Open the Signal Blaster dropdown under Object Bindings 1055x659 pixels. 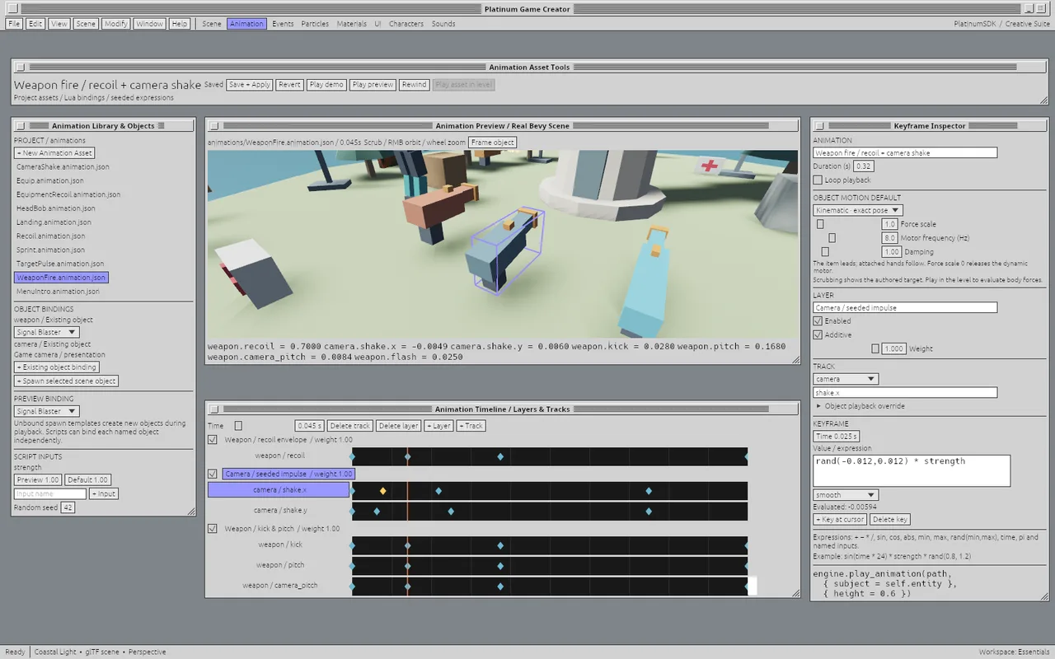[x=46, y=332]
